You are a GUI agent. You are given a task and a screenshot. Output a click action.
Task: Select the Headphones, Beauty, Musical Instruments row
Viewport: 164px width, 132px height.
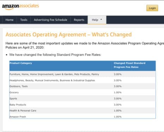click(83, 80)
